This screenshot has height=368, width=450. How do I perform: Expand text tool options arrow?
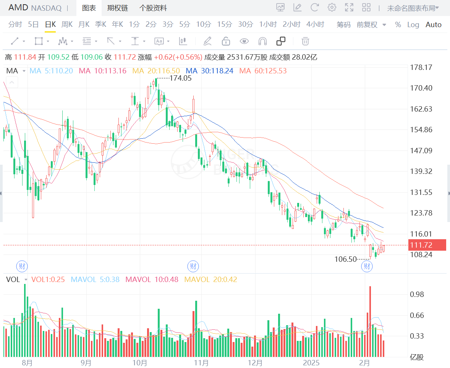point(168,41)
